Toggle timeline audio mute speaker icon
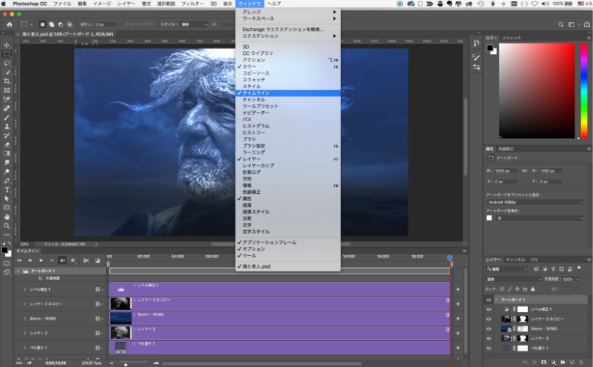Image resolution: width=593 pixels, height=367 pixels. tap(62, 260)
